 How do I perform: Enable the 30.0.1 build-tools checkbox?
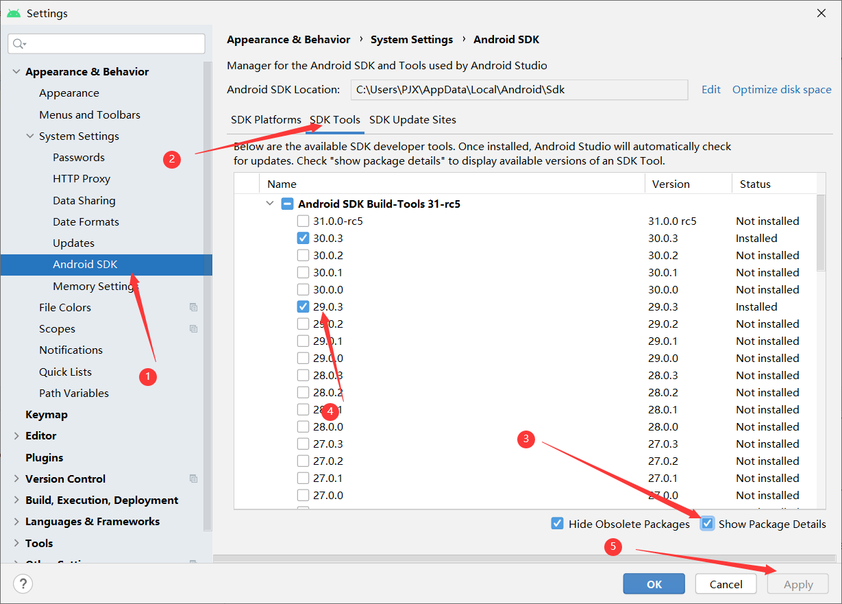click(x=303, y=273)
